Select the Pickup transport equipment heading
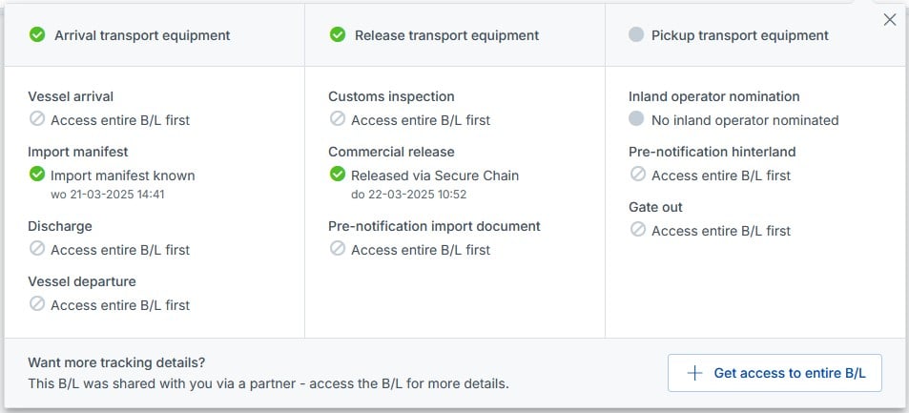Image resolution: width=909 pixels, height=413 pixels. 739,35
